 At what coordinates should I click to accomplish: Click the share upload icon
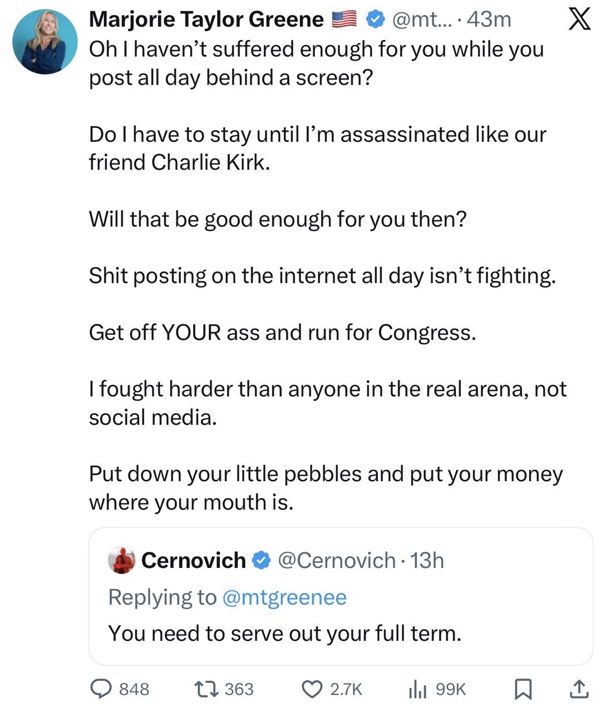coord(579,689)
